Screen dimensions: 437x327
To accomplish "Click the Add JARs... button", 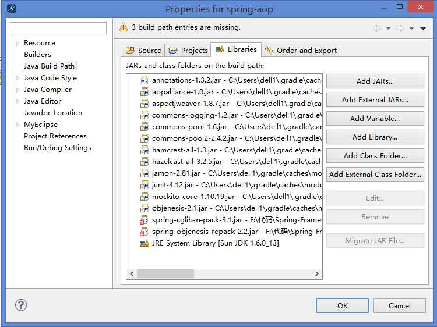I will [375, 81].
